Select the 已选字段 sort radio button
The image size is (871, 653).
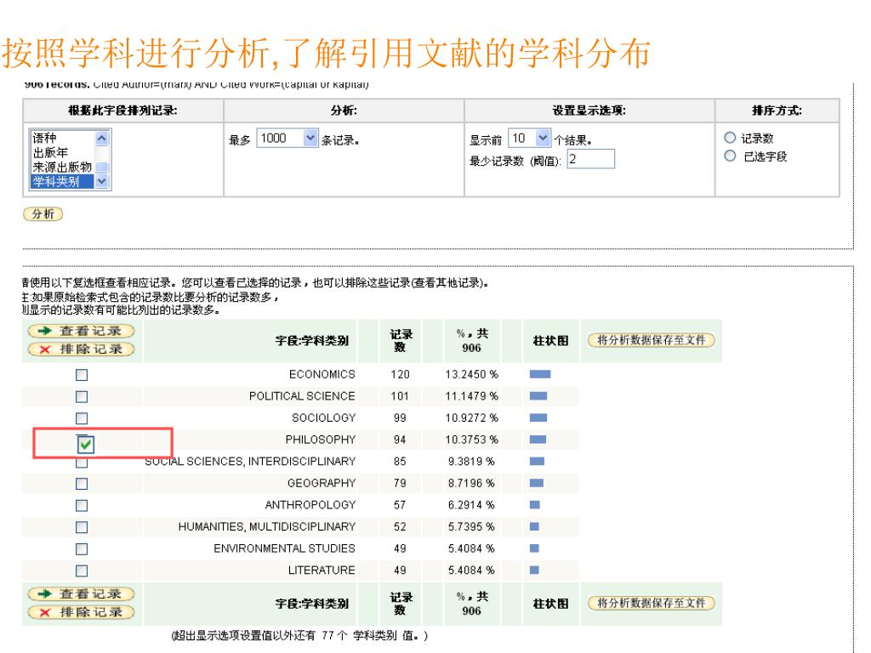click(727, 156)
